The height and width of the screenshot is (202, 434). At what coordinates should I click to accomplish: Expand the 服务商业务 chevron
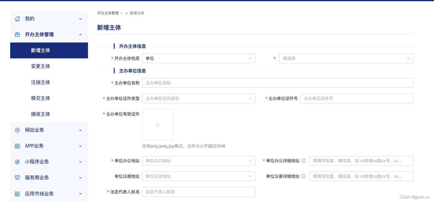tap(81, 178)
